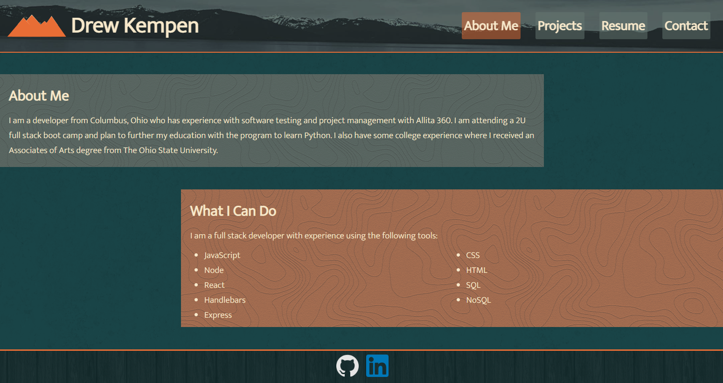Viewport: 723px width, 383px height.
Task: Click the What I Can Do heading
Action: 233,211
